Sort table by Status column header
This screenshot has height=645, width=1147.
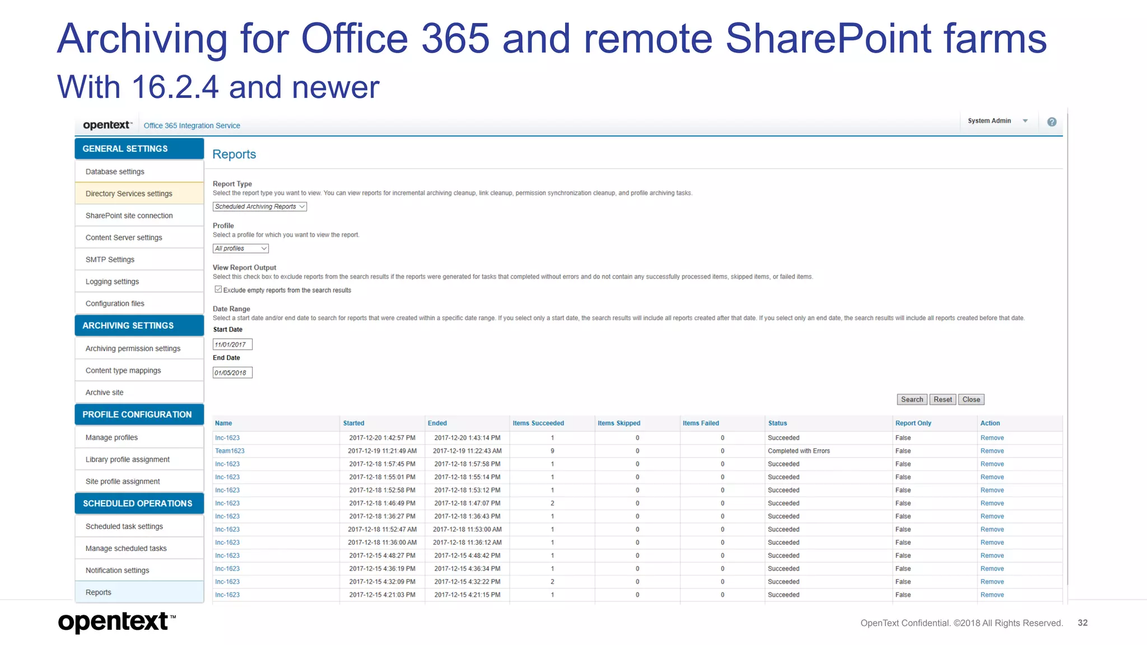click(x=777, y=423)
